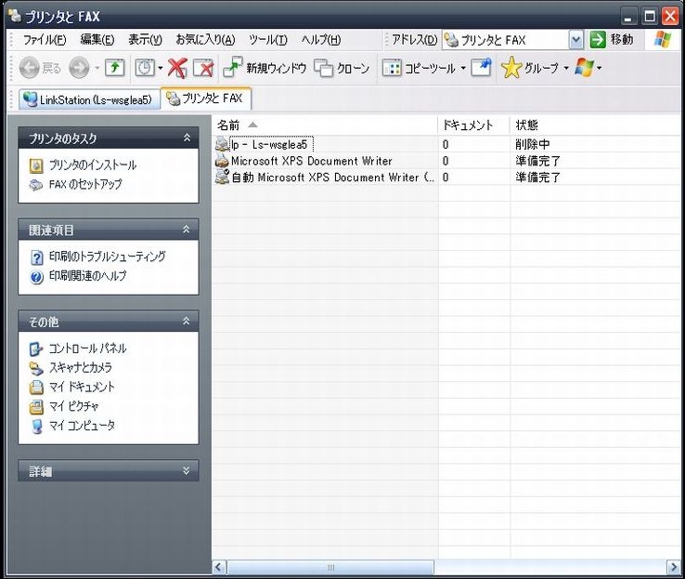The image size is (685, 579).
Task: Open the ファイル(F) menu
Action: click(45, 40)
